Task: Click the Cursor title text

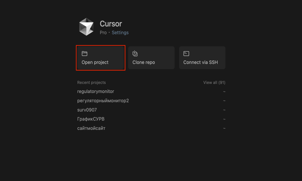Action: pos(111,24)
